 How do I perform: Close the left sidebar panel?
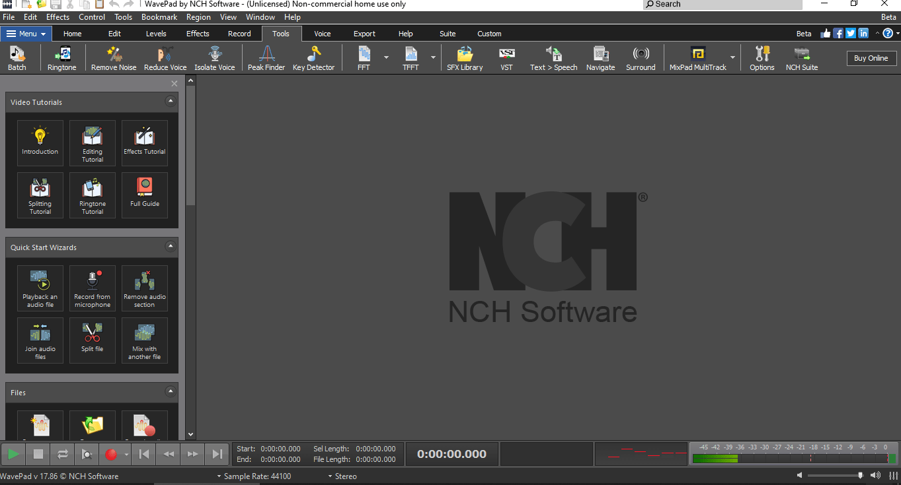pyautogui.click(x=175, y=83)
